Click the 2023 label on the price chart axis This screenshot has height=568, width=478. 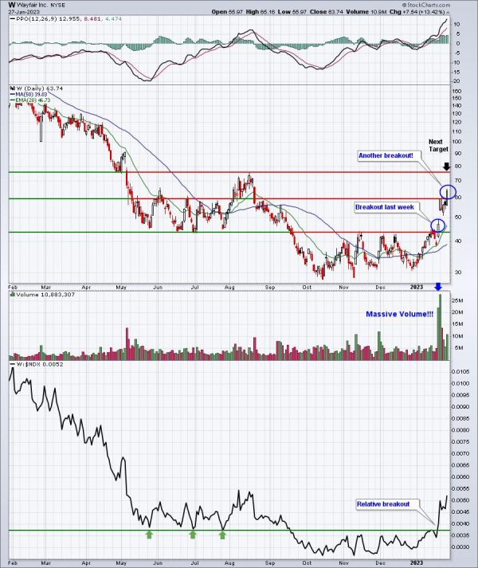point(417,287)
